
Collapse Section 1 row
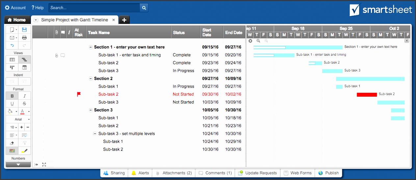point(91,47)
